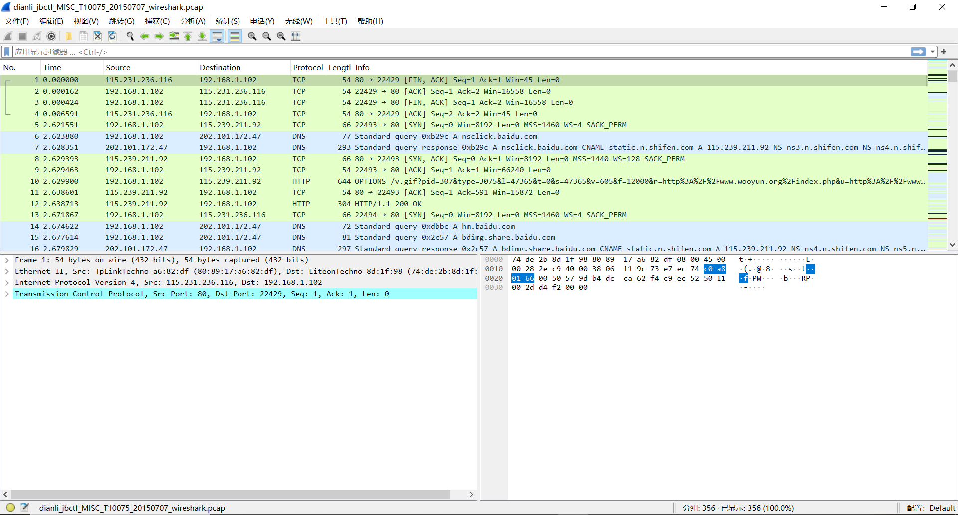The width and height of the screenshot is (958, 515).
Task: Open the 工具(T) menu
Action: click(335, 21)
